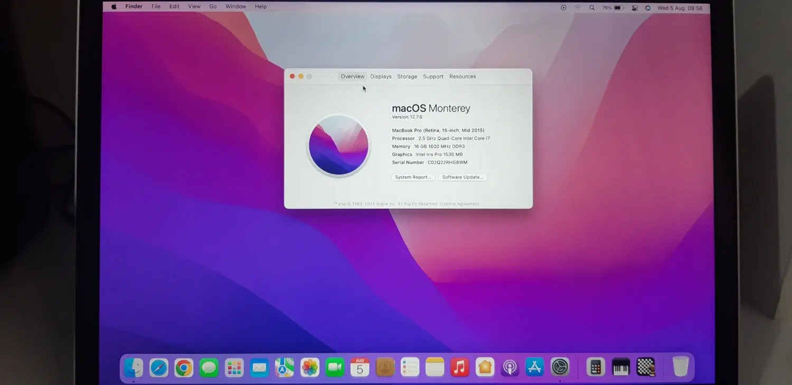Open the Apple menu
The image size is (792, 385).
tap(114, 7)
